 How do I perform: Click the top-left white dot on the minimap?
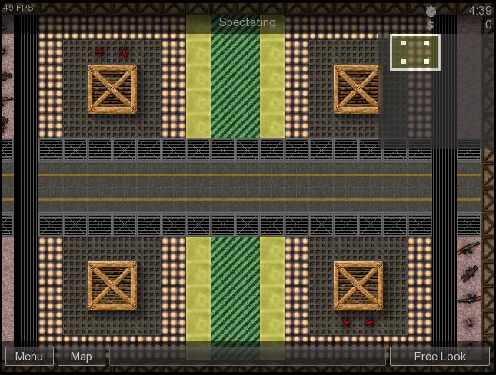tap(404, 43)
